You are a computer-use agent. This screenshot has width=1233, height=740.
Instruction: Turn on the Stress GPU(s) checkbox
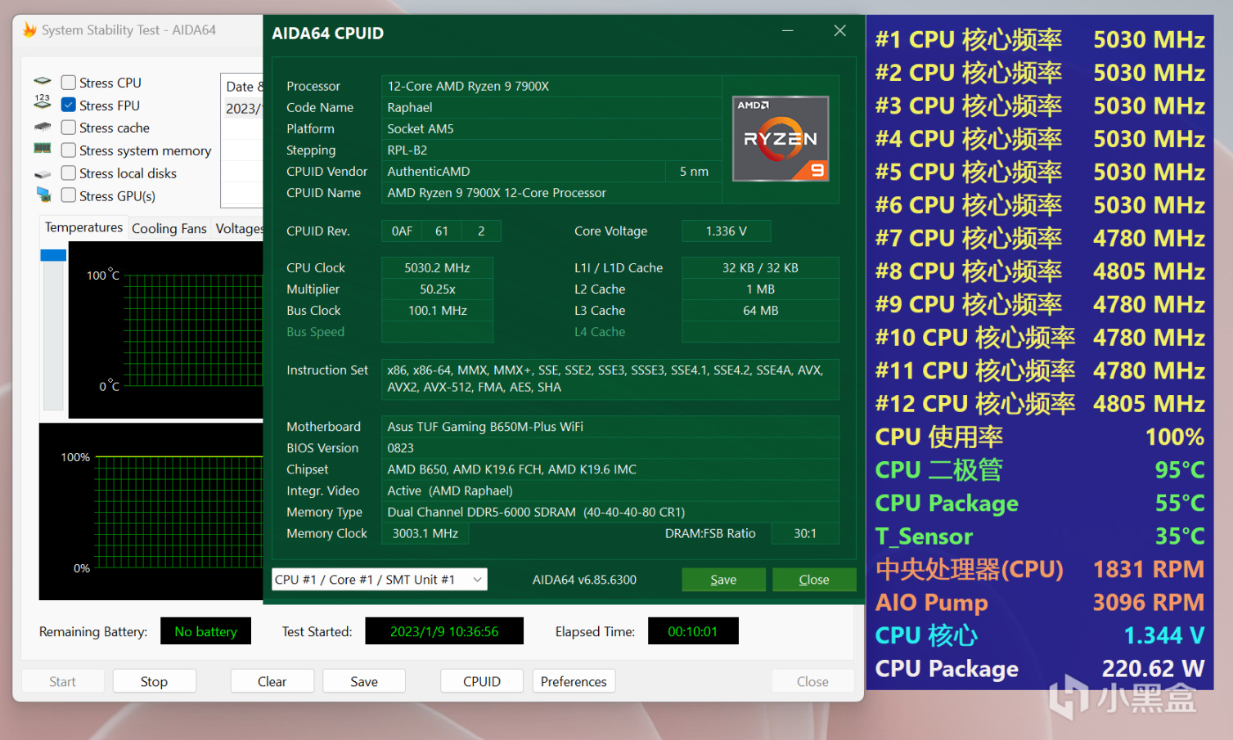69,195
